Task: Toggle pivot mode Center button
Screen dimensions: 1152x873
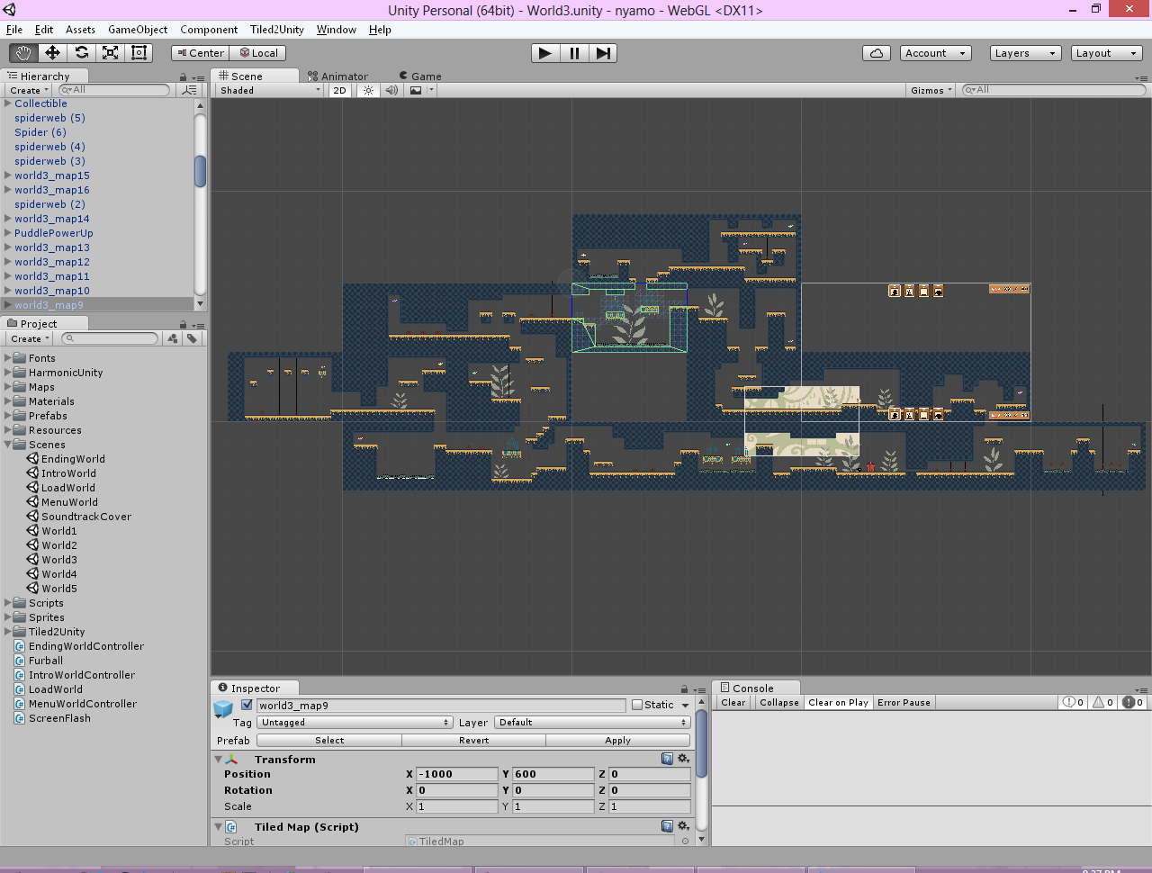Action: (200, 53)
